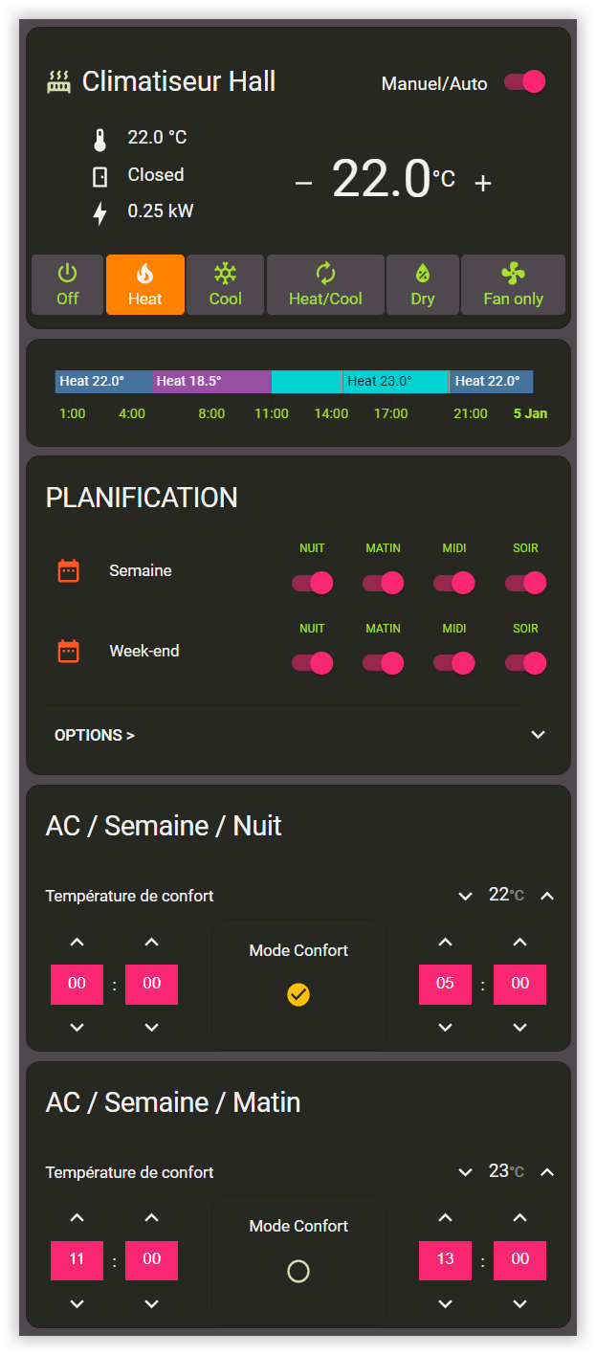Click the purple Heat 18.5° schedule block
Screen dimensions: 596x1355
coord(211,382)
